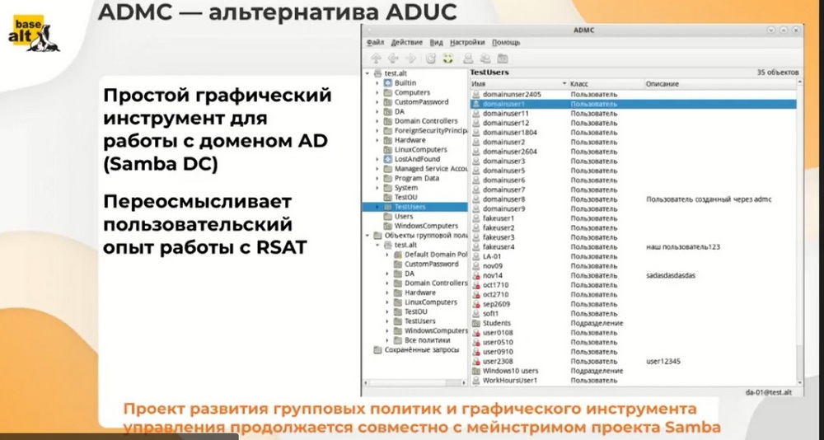The height and width of the screenshot is (440, 824).
Task: Click description 'наш пользователь123'
Action: coord(682,247)
